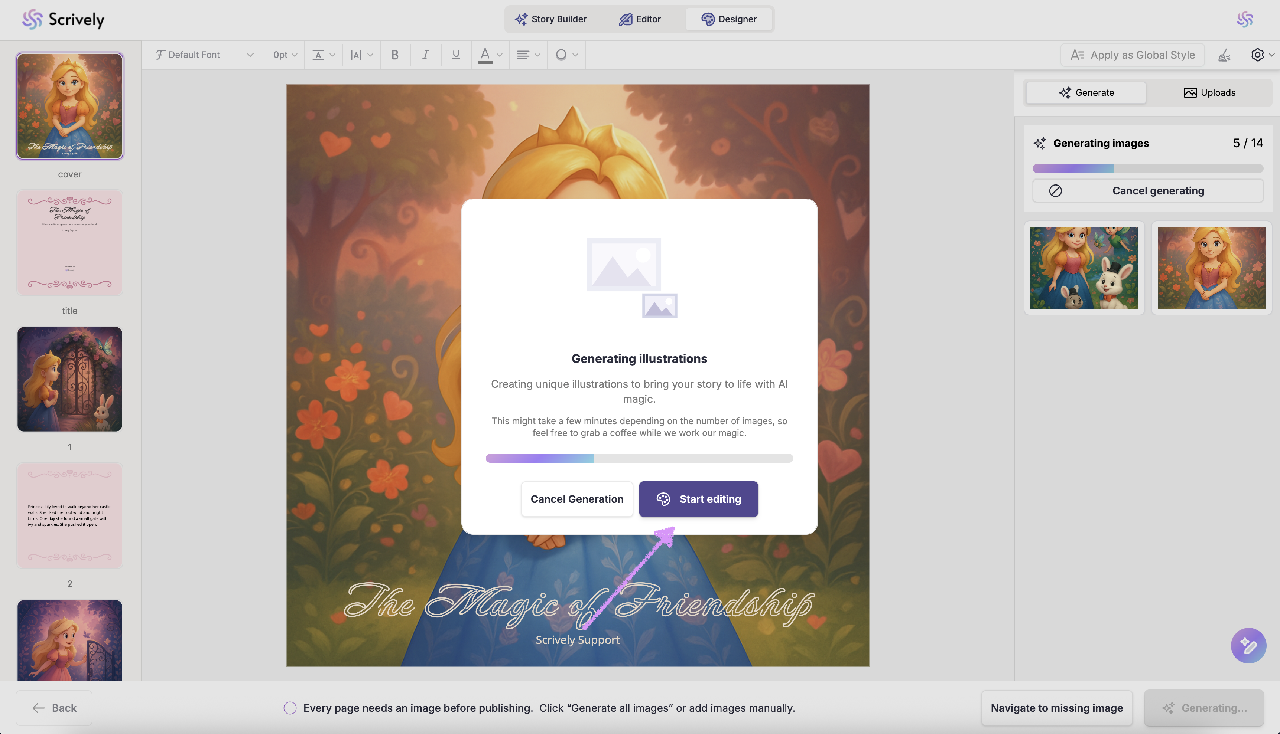
Task: Click the clear formatting broom icon
Action: pos(1225,55)
